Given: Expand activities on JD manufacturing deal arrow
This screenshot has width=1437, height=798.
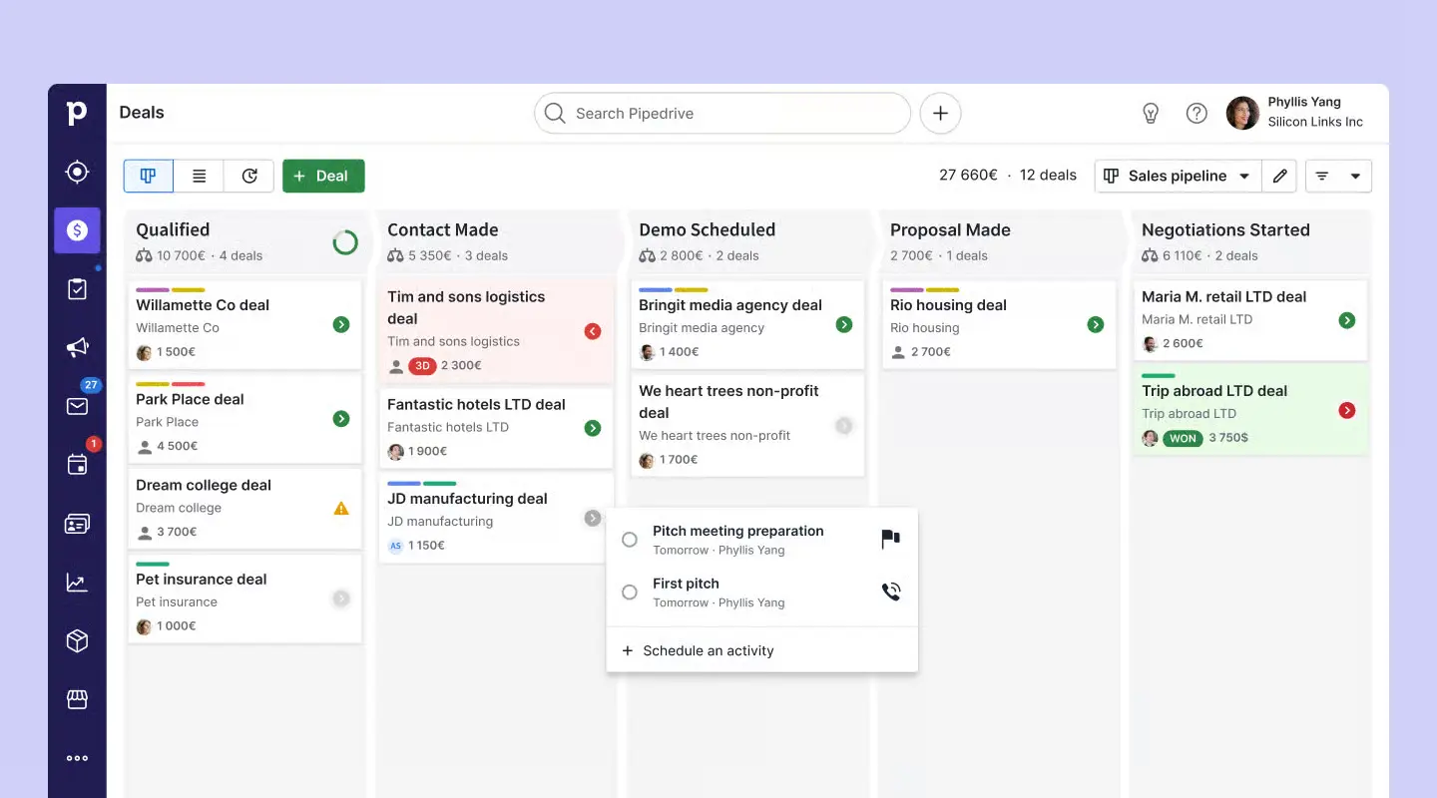Looking at the screenshot, I should pos(593,518).
